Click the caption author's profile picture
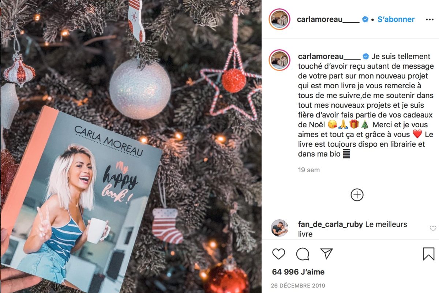 click(x=279, y=60)
